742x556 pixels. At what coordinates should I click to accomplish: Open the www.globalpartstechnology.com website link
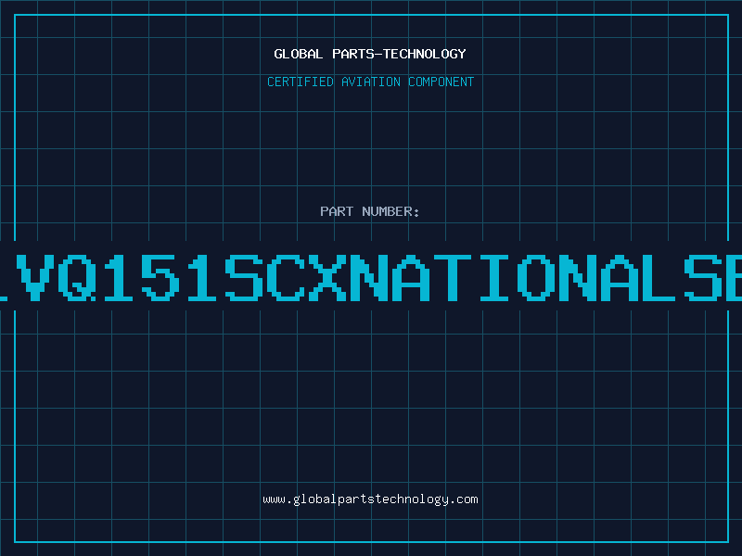(x=370, y=499)
